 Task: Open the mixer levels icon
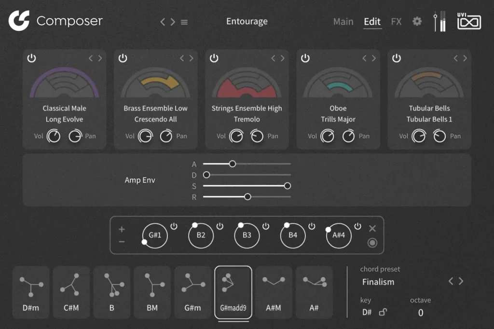point(440,21)
